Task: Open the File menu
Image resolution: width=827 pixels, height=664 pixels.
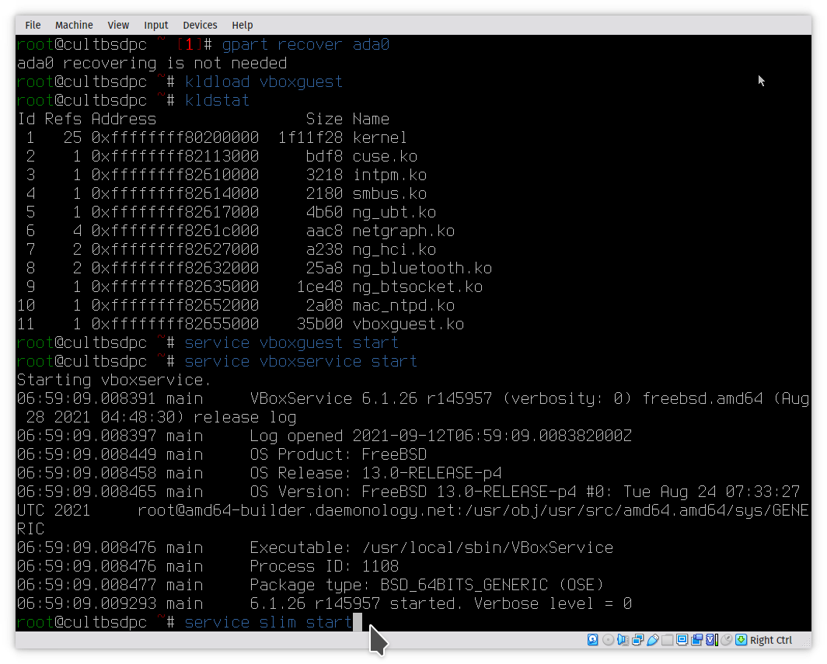Action: click(33, 26)
